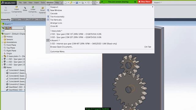Click the New Window menu icon
This screenshot has width=196, height=110.
[48, 10]
